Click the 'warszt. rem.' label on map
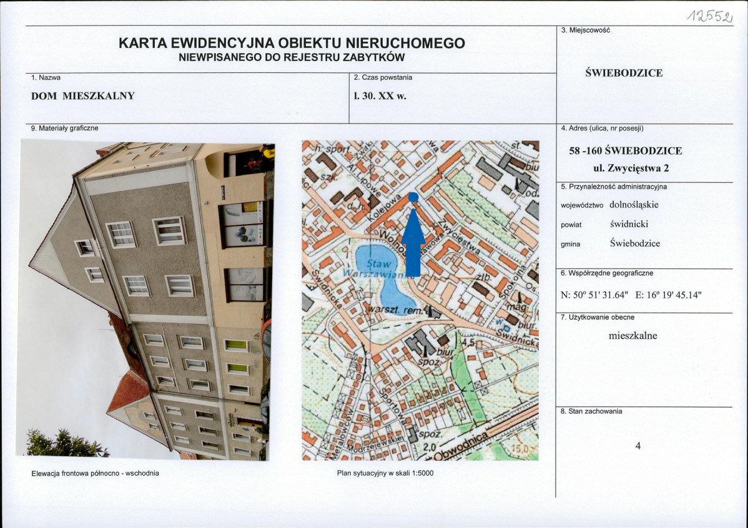The image size is (748, 528). pyautogui.click(x=395, y=311)
